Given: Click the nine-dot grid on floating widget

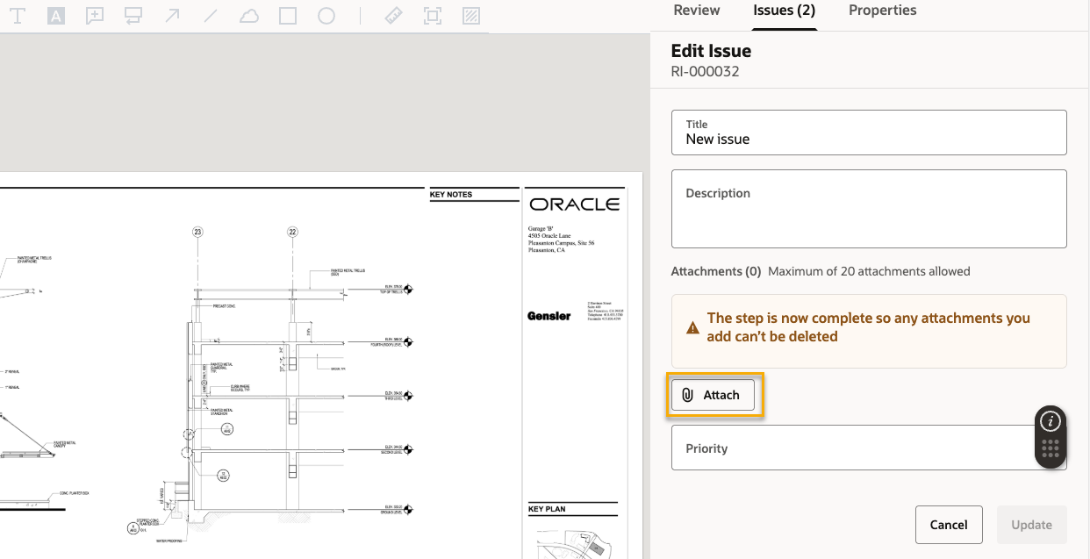Looking at the screenshot, I should (x=1051, y=451).
